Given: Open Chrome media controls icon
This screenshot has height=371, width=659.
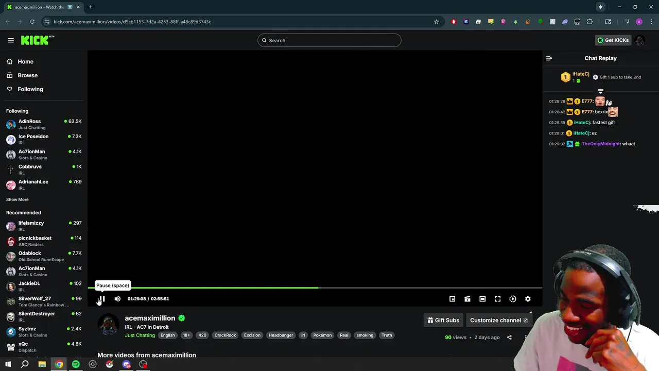Looking at the screenshot, I should (x=627, y=22).
